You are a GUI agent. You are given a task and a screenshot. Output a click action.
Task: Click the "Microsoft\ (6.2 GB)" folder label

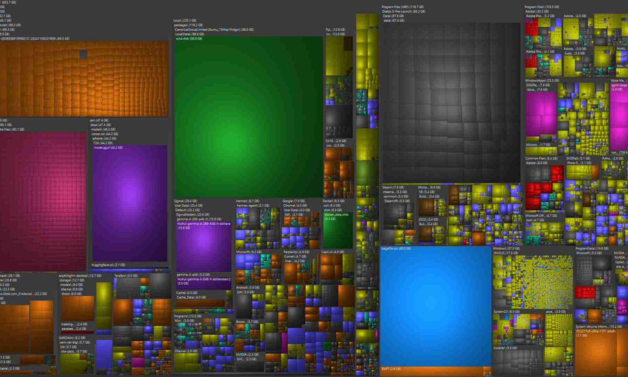249,252
